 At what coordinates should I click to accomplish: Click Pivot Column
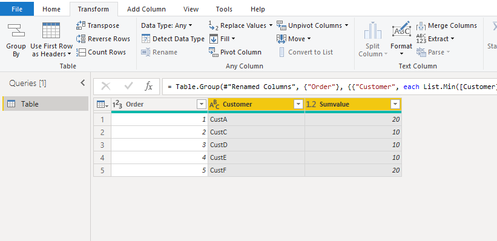[x=235, y=52]
